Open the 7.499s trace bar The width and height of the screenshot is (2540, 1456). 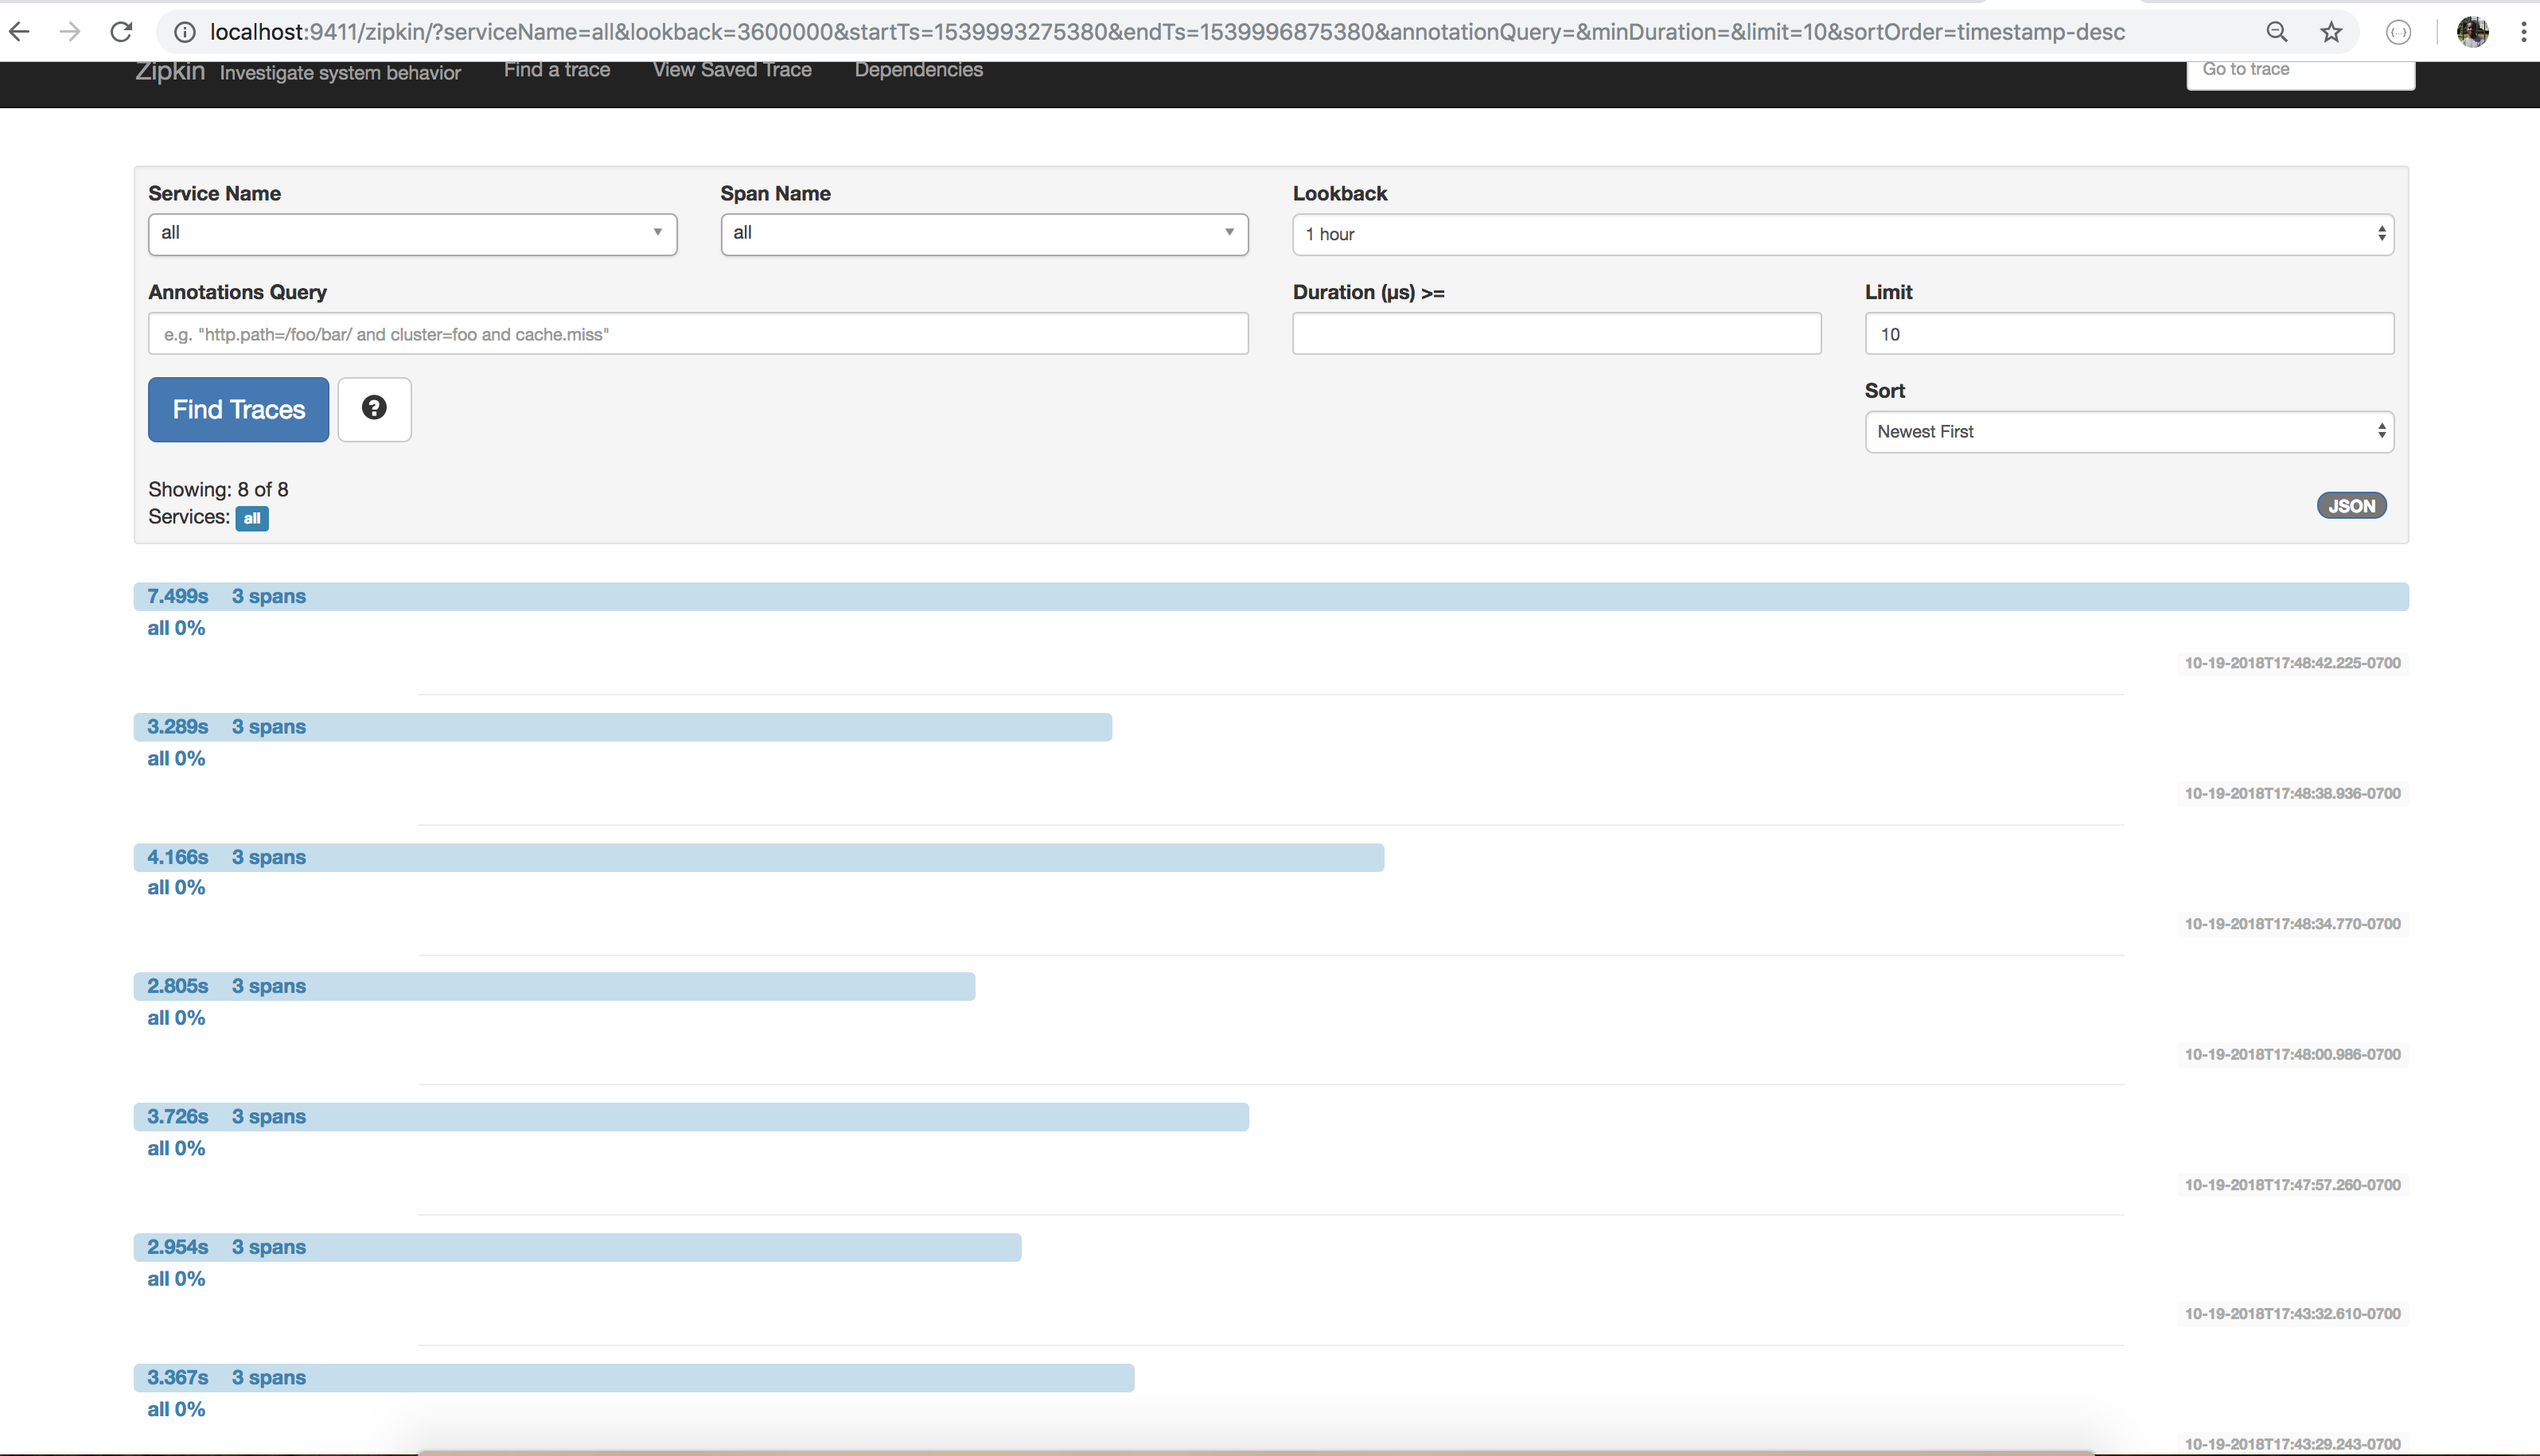pyautogui.click(x=1270, y=597)
